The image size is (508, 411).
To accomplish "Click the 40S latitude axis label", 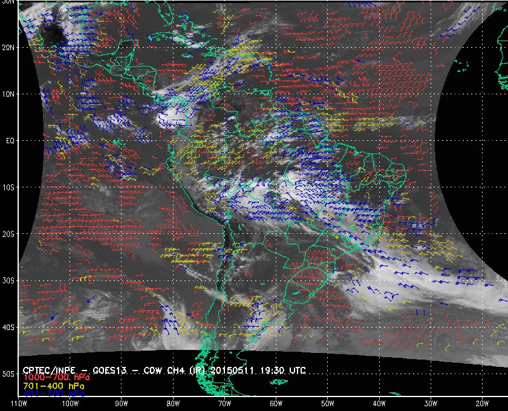I will 8,328.
